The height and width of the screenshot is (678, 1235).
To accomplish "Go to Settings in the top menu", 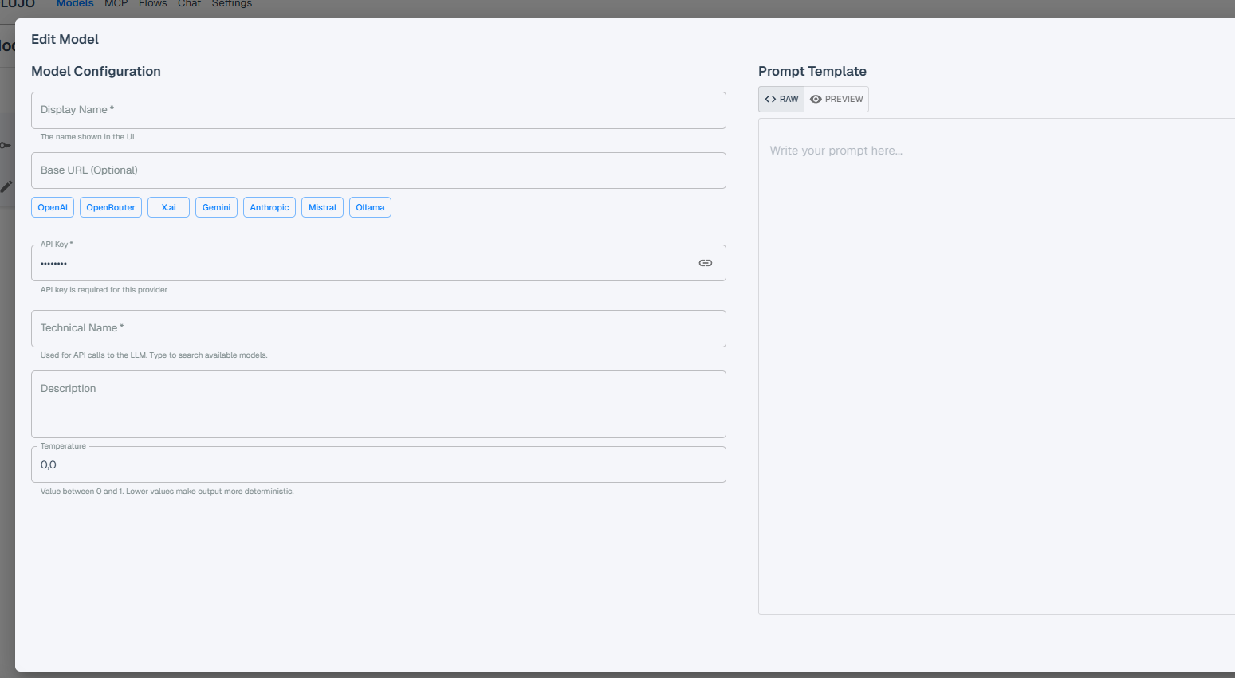I will point(231,4).
